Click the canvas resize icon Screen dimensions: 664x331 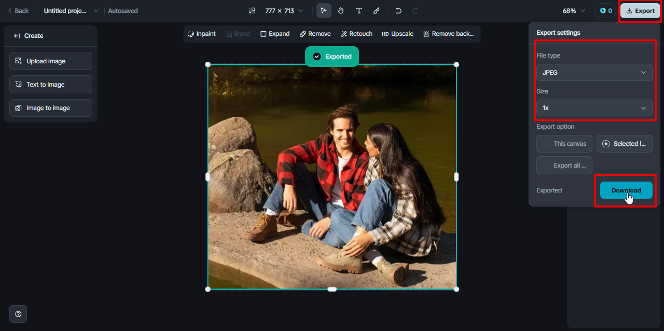pyautogui.click(x=252, y=10)
